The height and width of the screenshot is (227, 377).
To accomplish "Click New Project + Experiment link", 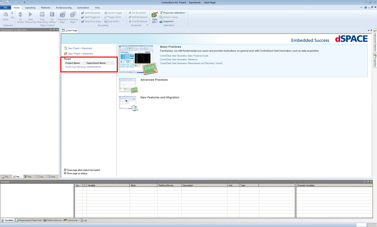I will coord(80,48).
